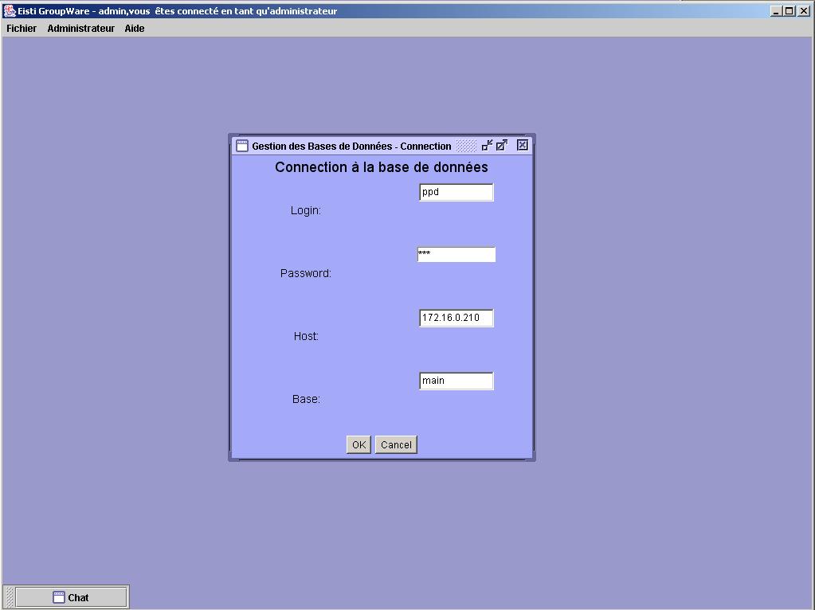Maximize the main Eisti GroupWare window
Image resolution: width=815 pixels, height=610 pixels.
pos(790,11)
